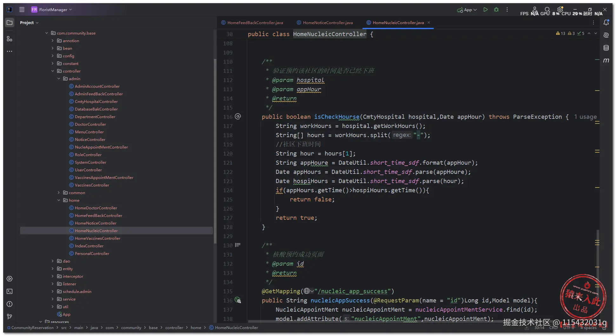This screenshot has height=336, width=616.
Task: Expand the service package
Action: [53, 299]
